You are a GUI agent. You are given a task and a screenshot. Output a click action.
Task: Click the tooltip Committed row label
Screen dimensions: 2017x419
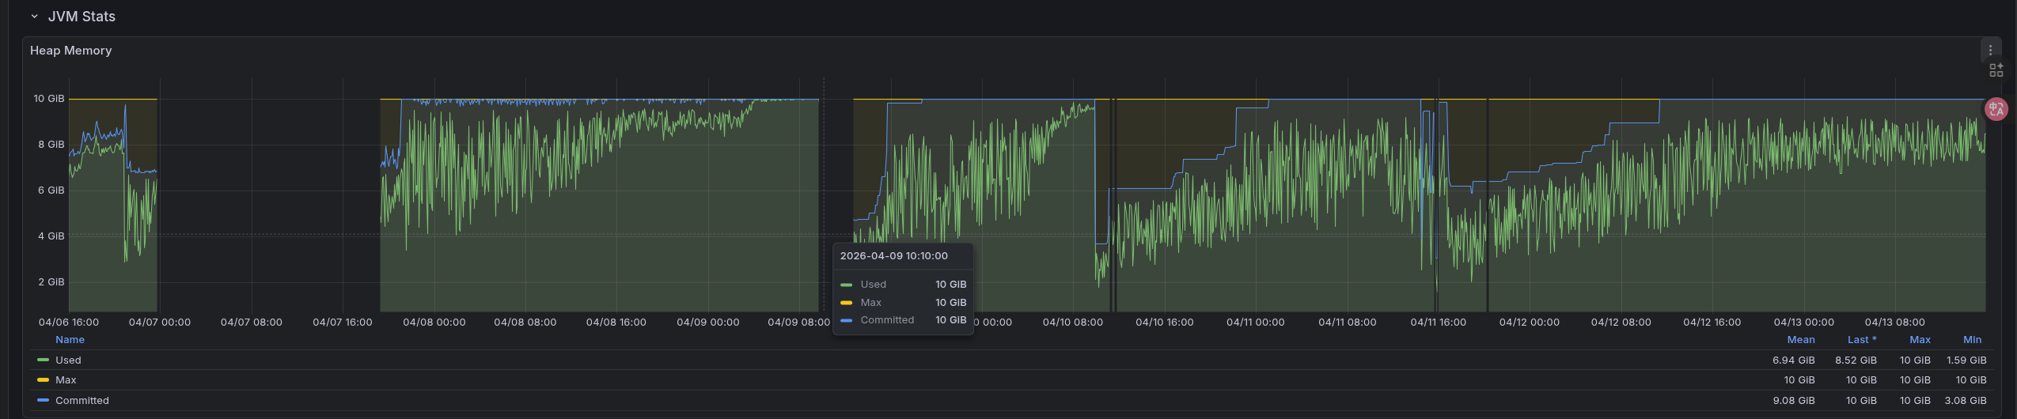coord(887,320)
